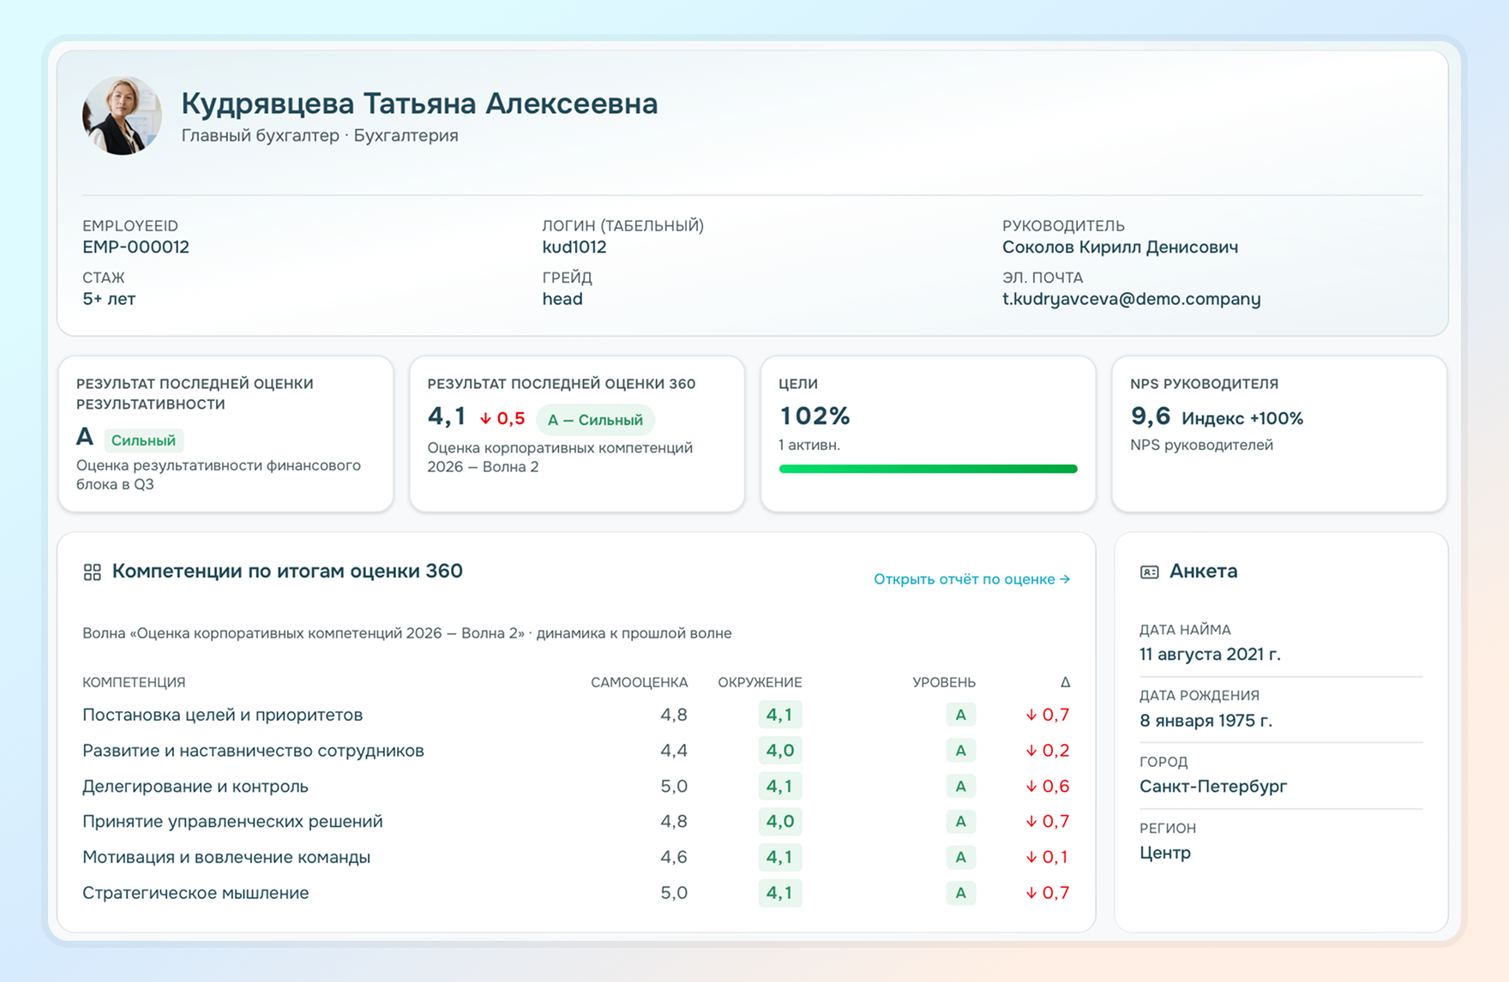Click the self-assessment 4,6 for Мотивация и вовлечение

pyautogui.click(x=674, y=857)
